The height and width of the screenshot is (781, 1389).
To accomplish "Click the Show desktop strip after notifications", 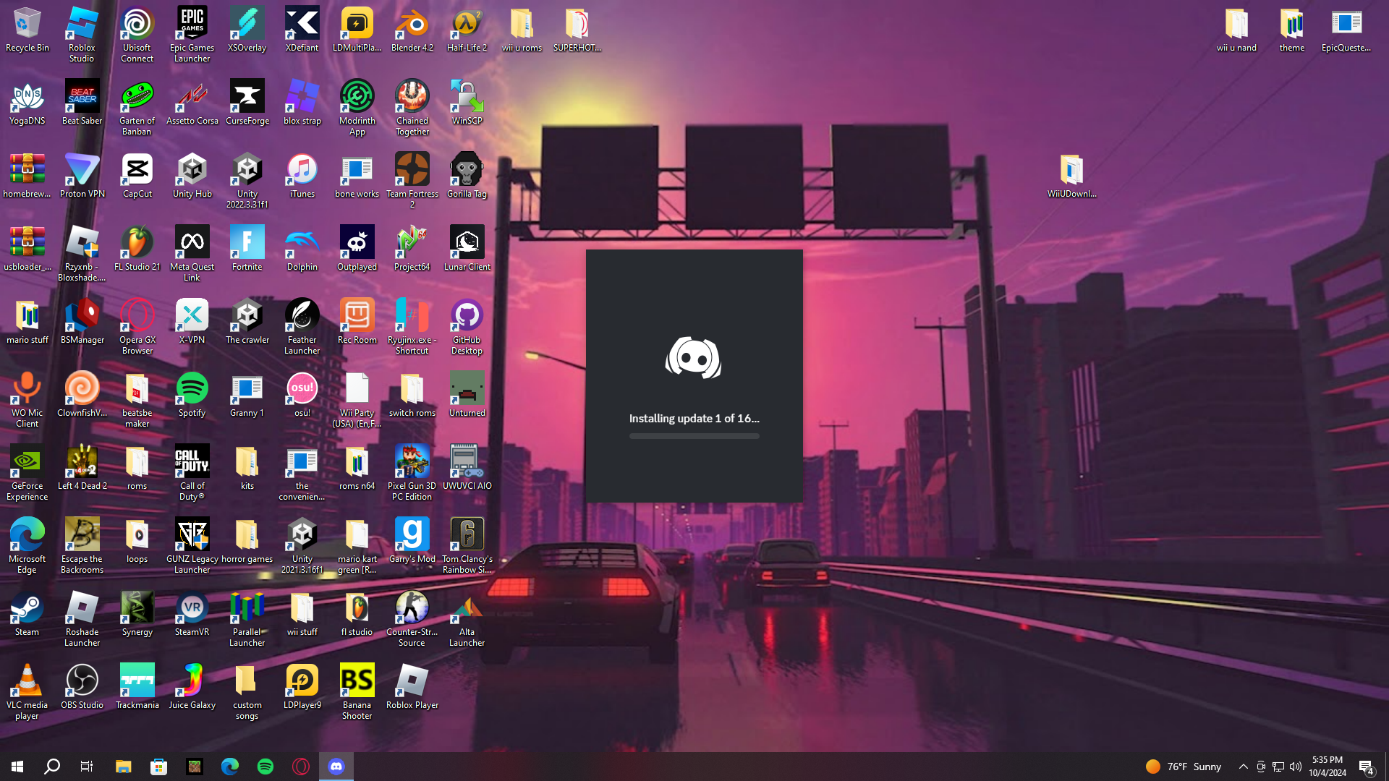I will (1386, 767).
